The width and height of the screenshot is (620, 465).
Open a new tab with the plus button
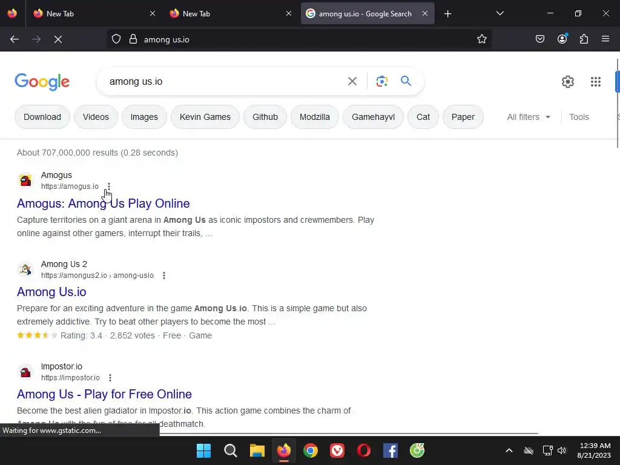click(x=447, y=14)
